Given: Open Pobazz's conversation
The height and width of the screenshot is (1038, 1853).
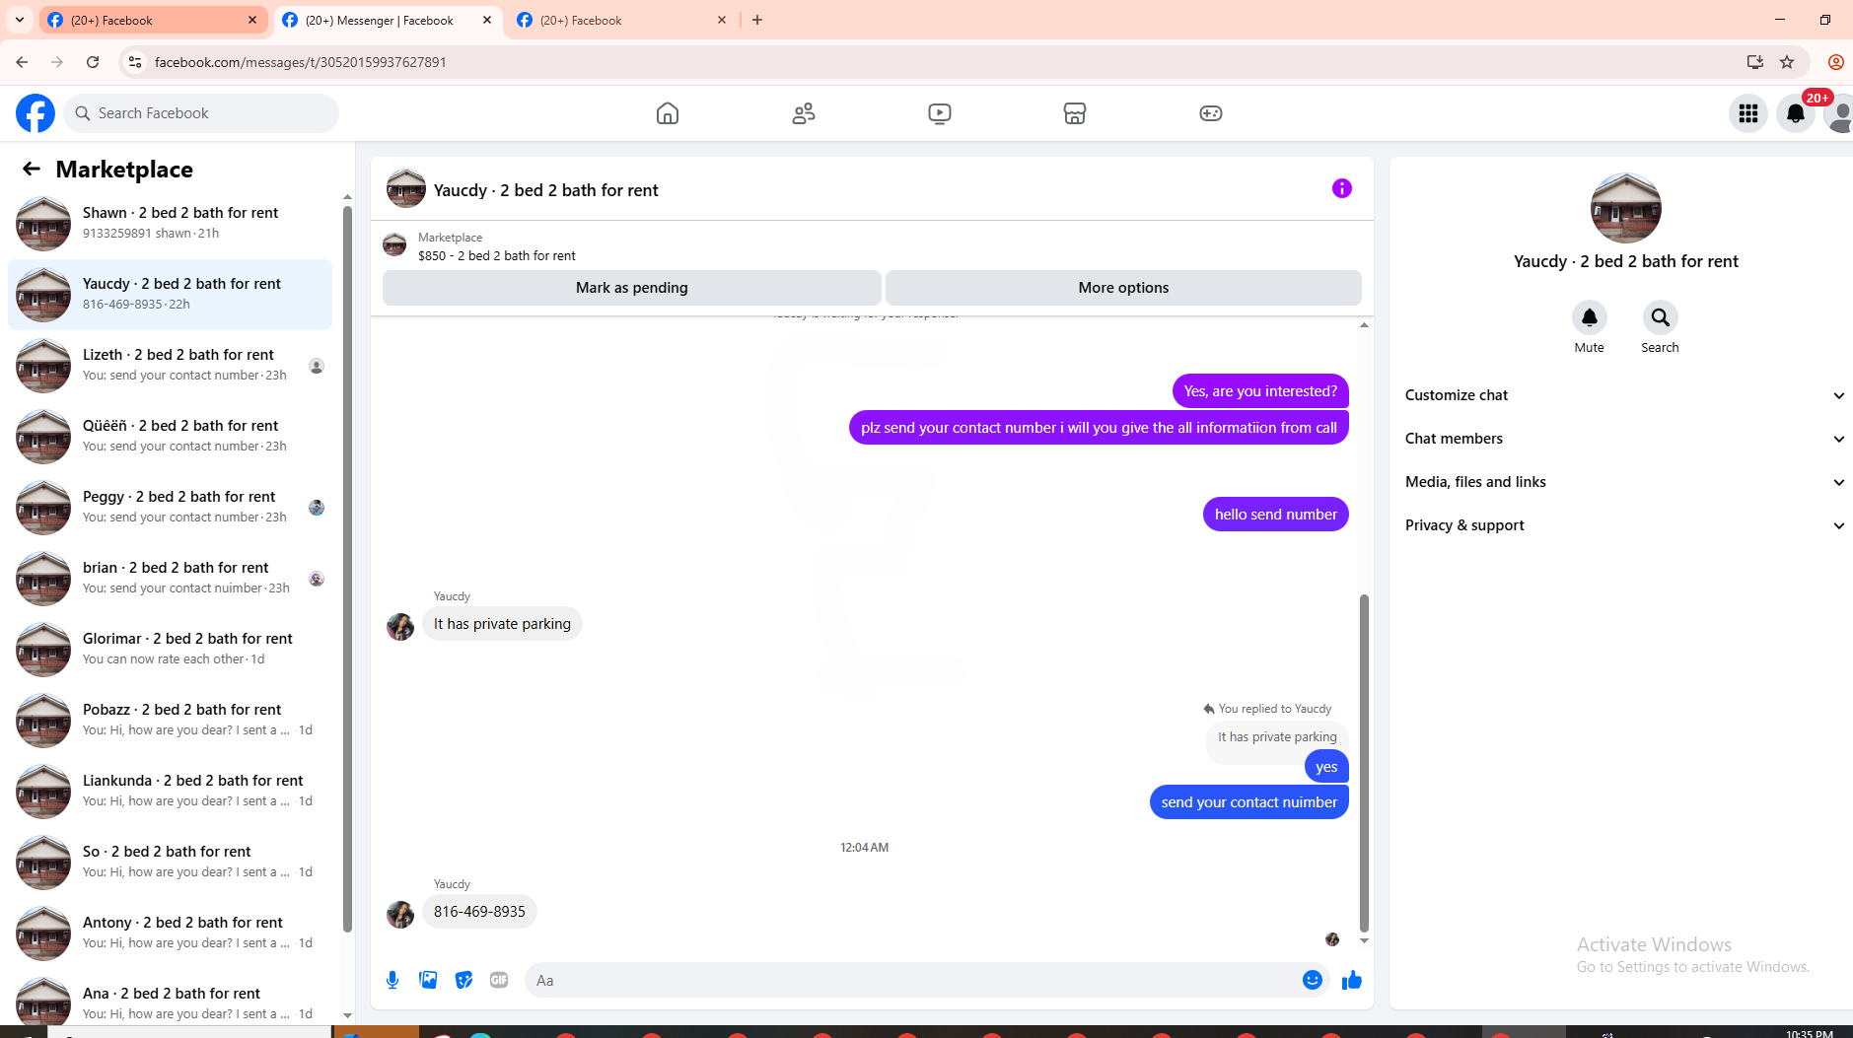Looking at the screenshot, I should [x=170, y=721].
